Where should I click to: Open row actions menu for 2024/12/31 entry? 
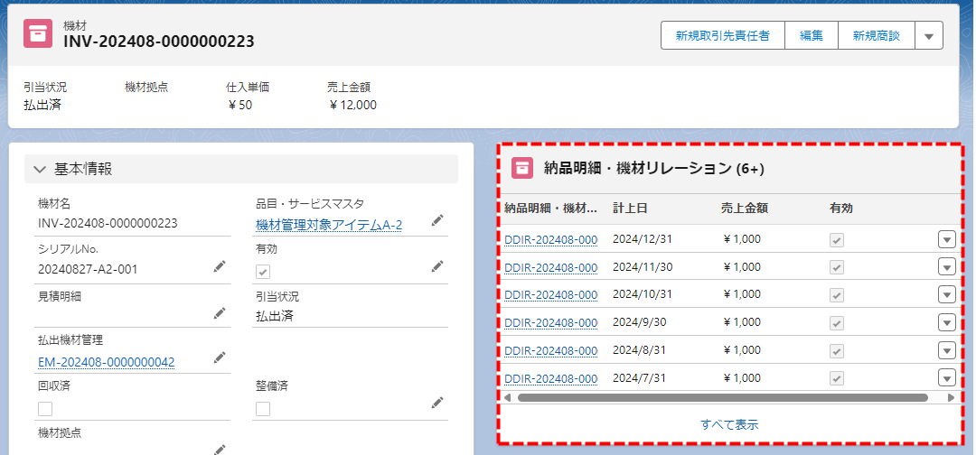click(946, 239)
